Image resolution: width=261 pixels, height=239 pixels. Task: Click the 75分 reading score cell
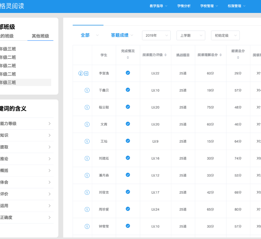point(210,107)
